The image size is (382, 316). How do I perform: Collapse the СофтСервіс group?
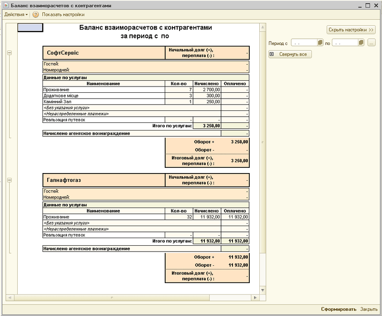pyautogui.click(x=9, y=53)
